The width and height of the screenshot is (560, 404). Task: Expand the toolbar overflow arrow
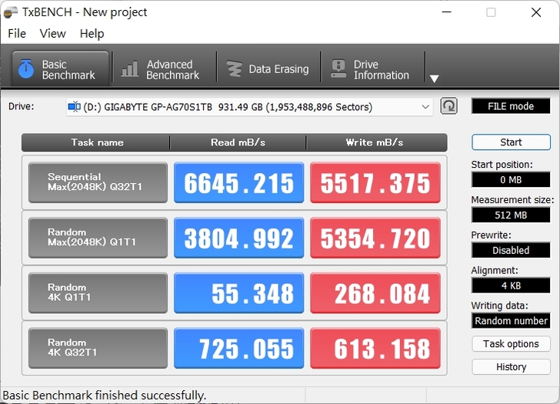click(x=434, y=78)
